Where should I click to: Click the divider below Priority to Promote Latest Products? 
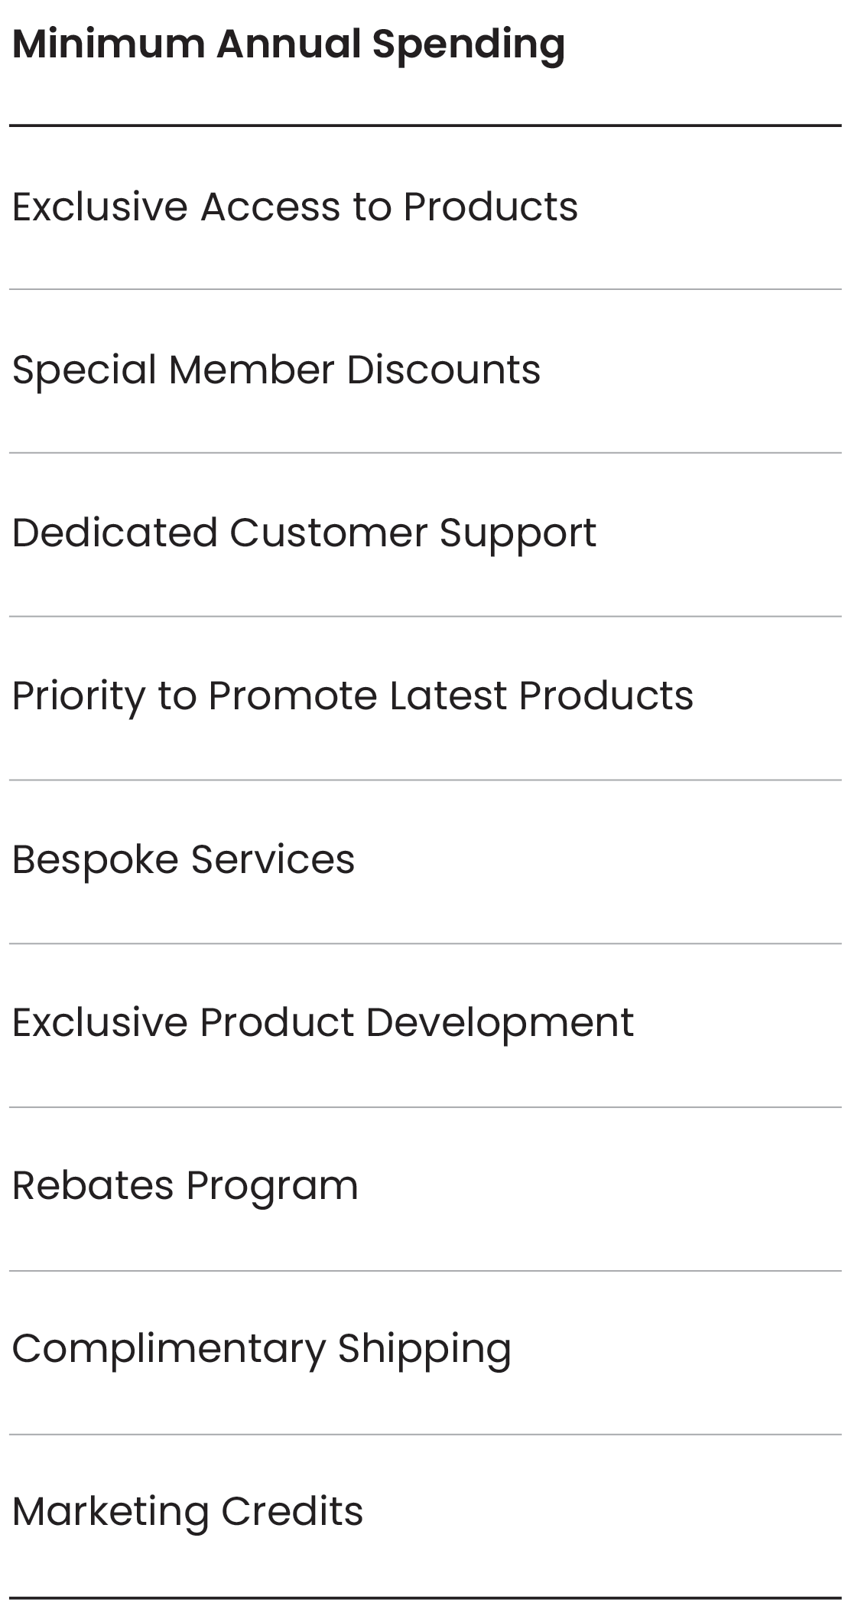coord(424,780)
